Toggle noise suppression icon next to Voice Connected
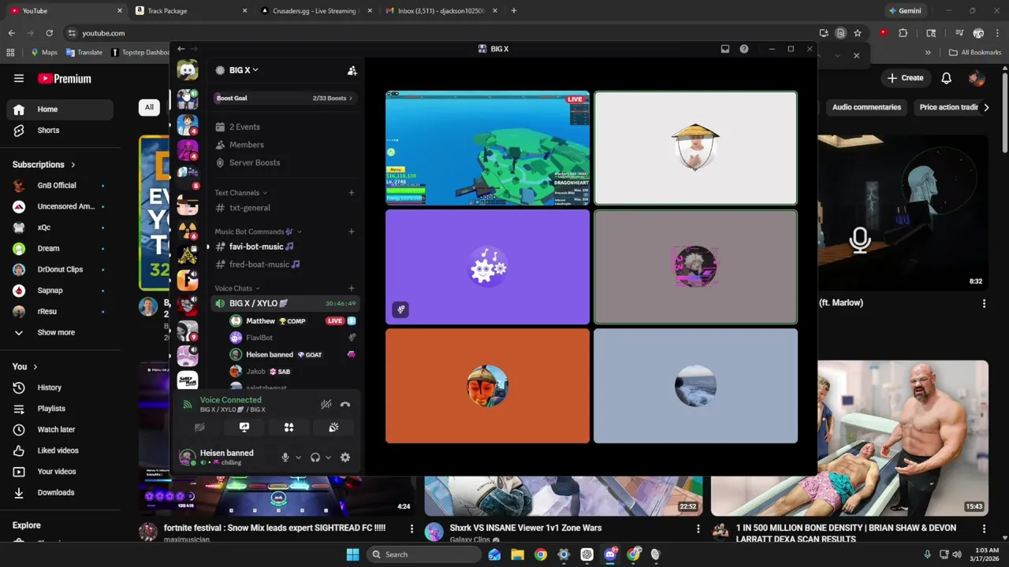This screenshot has height=567, width=1009. point(326,405)
